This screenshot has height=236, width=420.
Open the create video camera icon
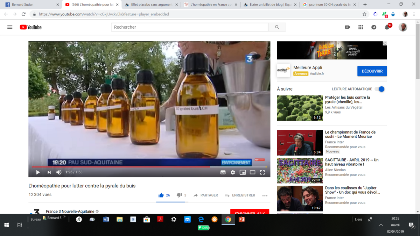[347, 27]
